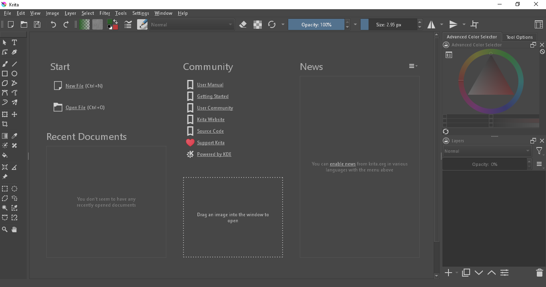This screenshot has width=546, height=287.
Task: Open the User Manual link
Action: click(210, 85)
